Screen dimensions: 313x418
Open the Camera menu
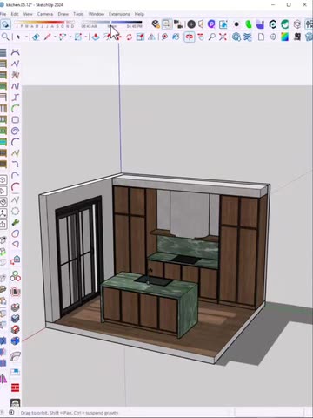tap(45, 14)
